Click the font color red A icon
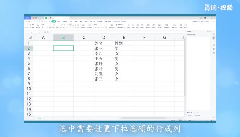 point(60,27)
